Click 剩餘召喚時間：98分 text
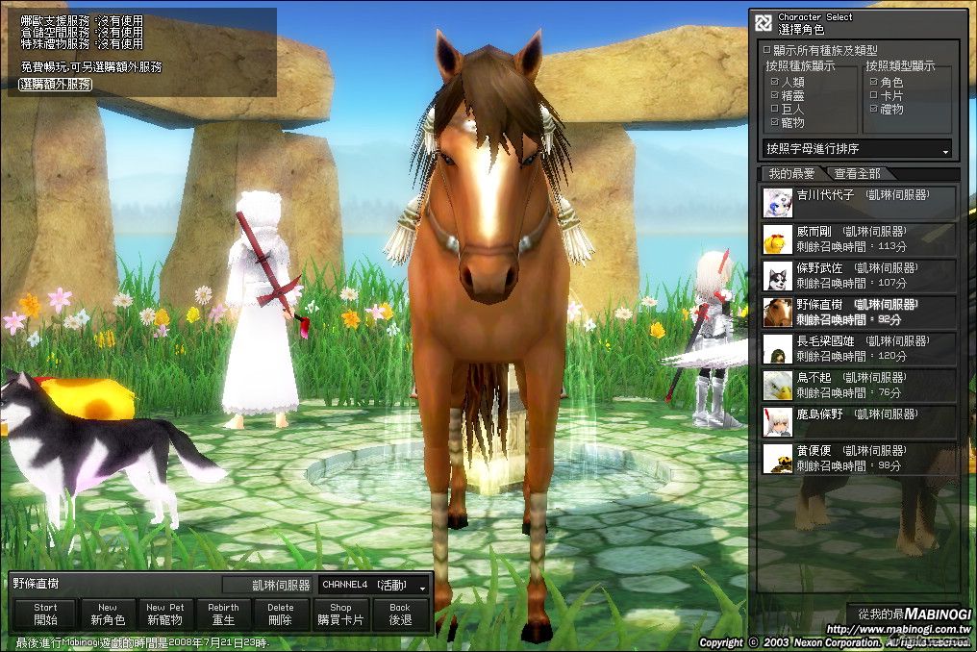Viewport: 977px width, 652px height. click(x=849, y=465)
